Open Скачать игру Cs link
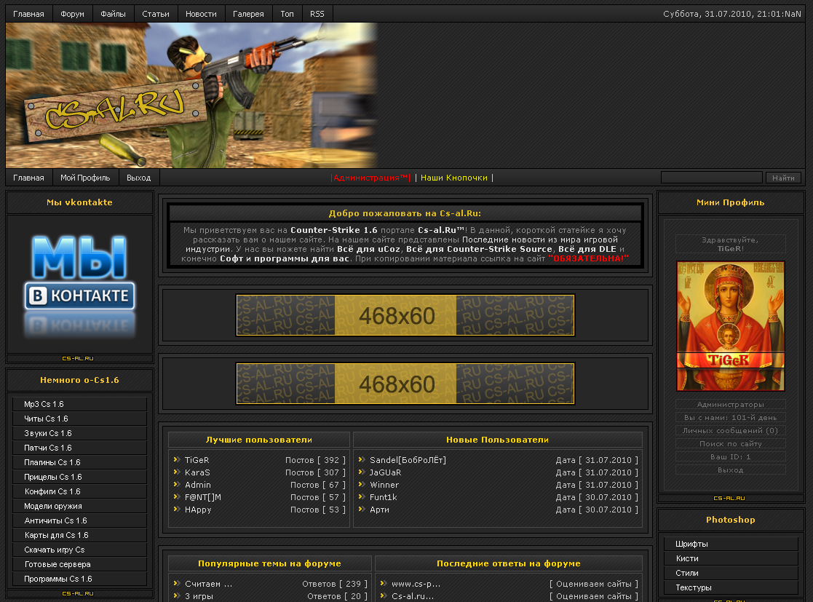Viewport: 813px width, 602px height. (x=80, y=549)
